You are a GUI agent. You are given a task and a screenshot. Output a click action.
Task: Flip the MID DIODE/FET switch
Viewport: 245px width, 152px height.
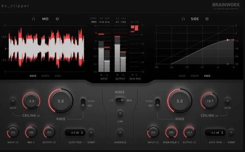(x=83, y=103)
